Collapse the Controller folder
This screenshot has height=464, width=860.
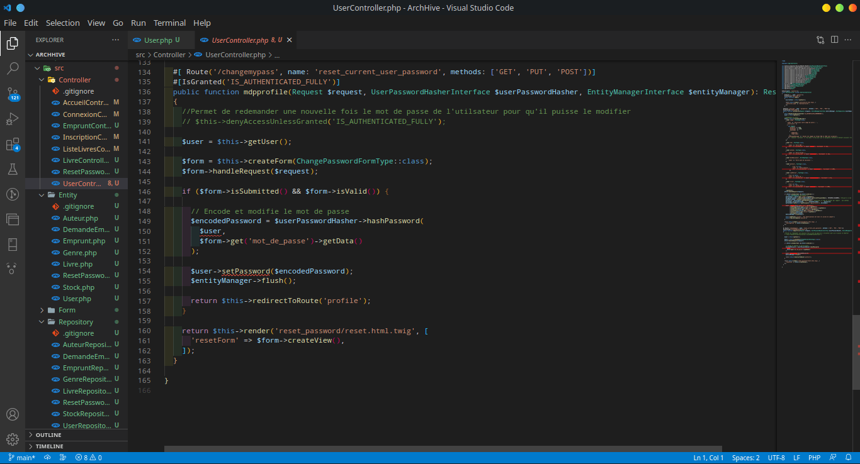74,80
